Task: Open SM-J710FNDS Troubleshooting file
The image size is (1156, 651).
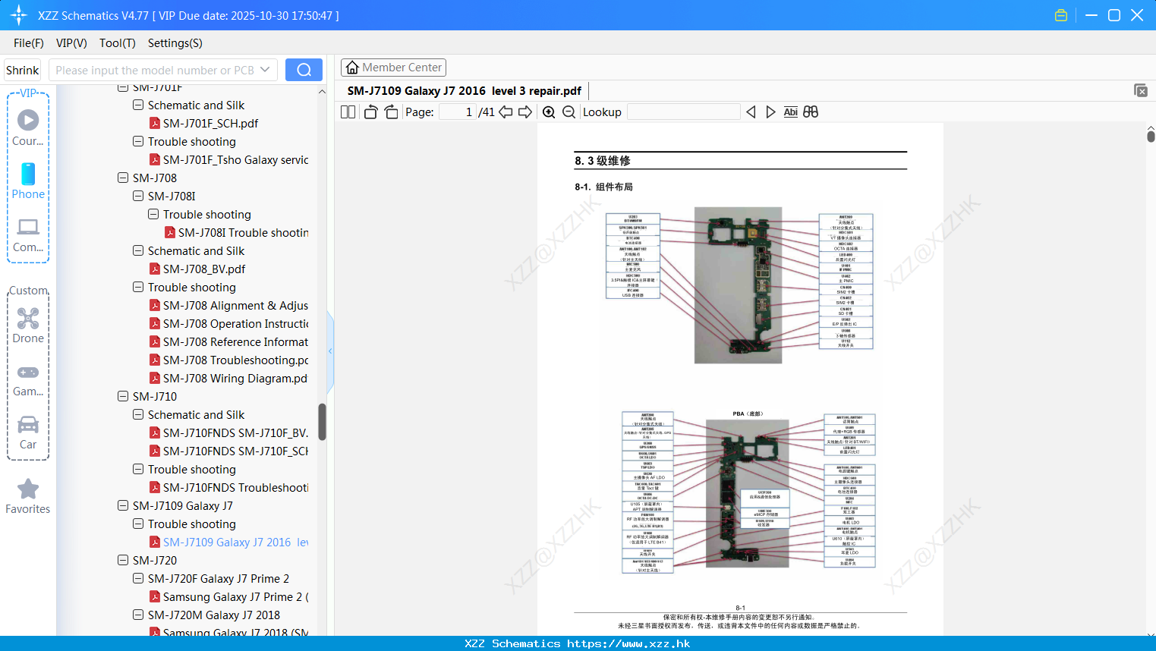Action: [235, 487]
